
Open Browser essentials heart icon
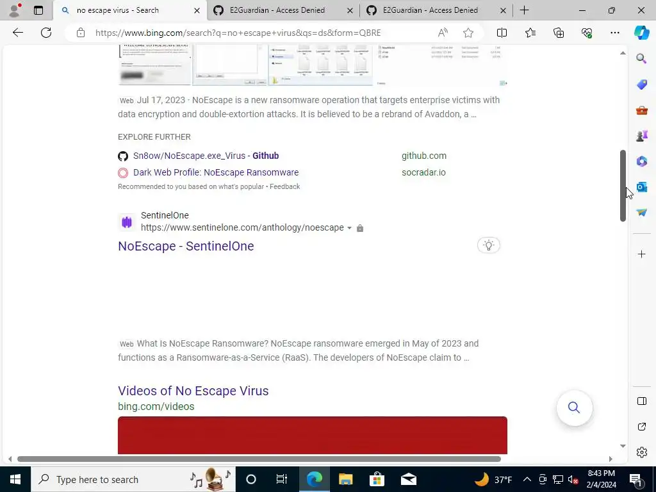(587, 33)
